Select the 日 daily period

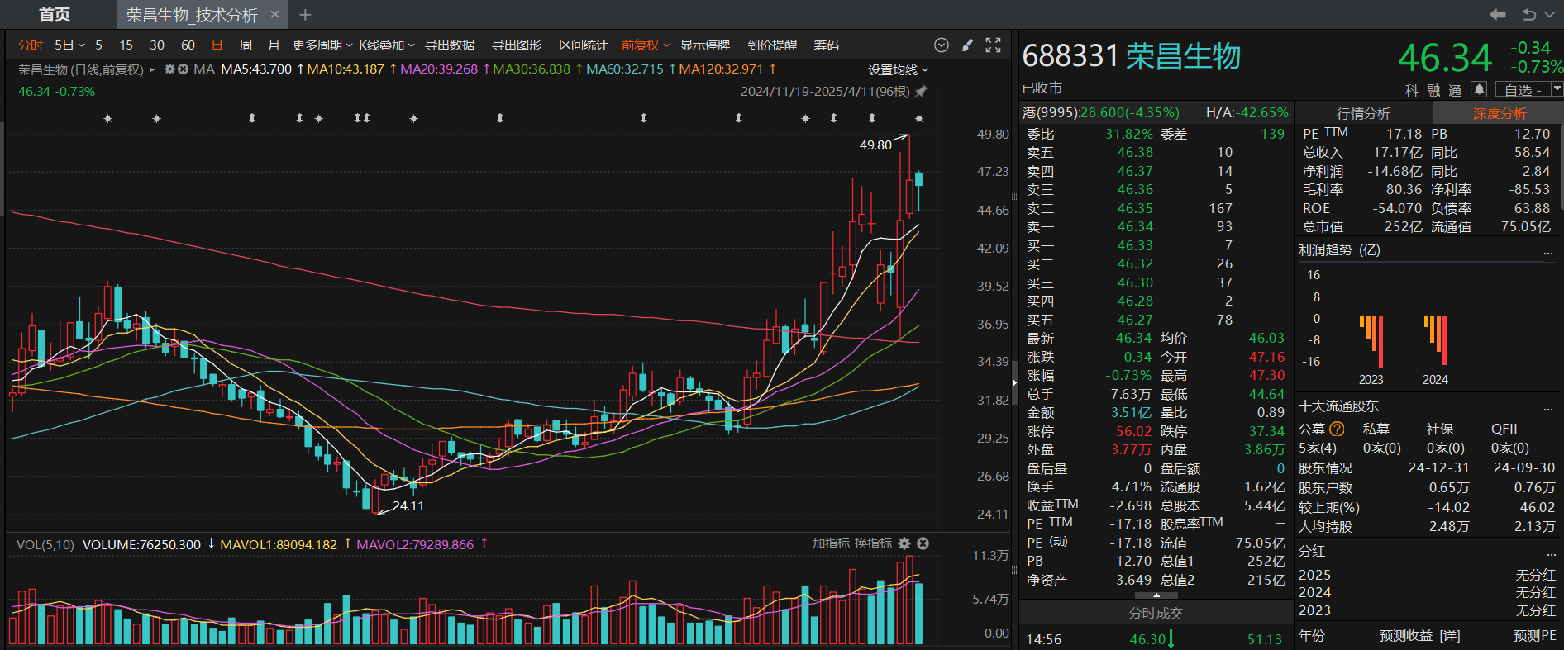pos(217,45)
